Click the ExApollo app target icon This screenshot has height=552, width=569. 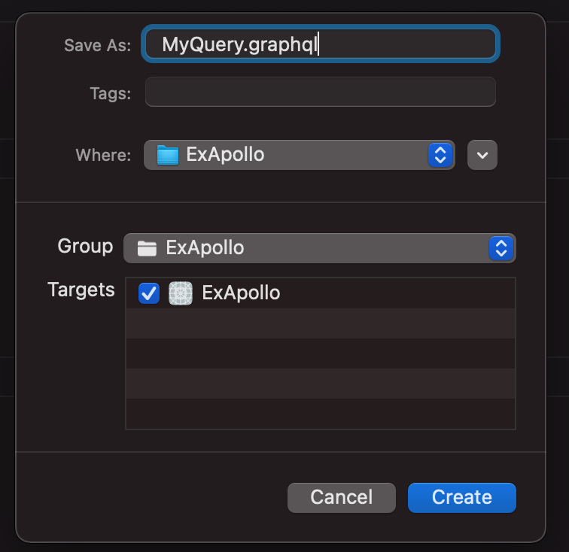pos(181,293)
